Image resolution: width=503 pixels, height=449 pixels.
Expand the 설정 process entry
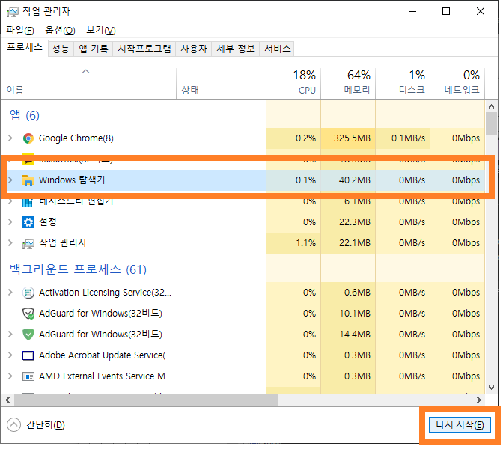[10, 222]
